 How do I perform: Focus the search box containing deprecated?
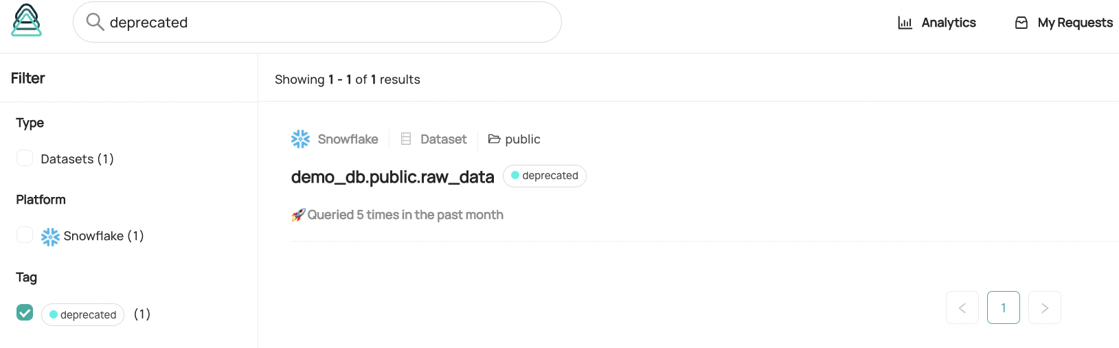317,22
